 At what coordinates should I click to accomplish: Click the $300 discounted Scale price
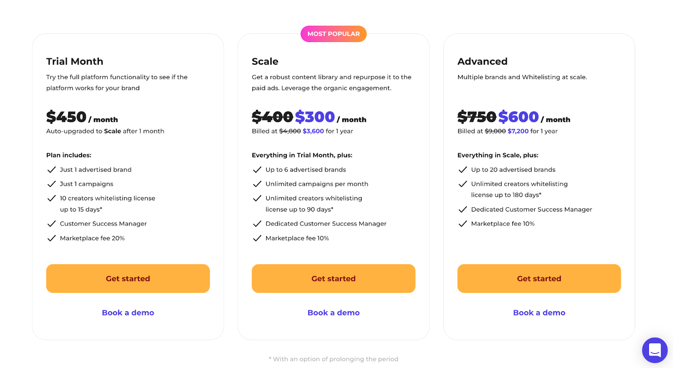pyautogui.click(x=315, y=116)
